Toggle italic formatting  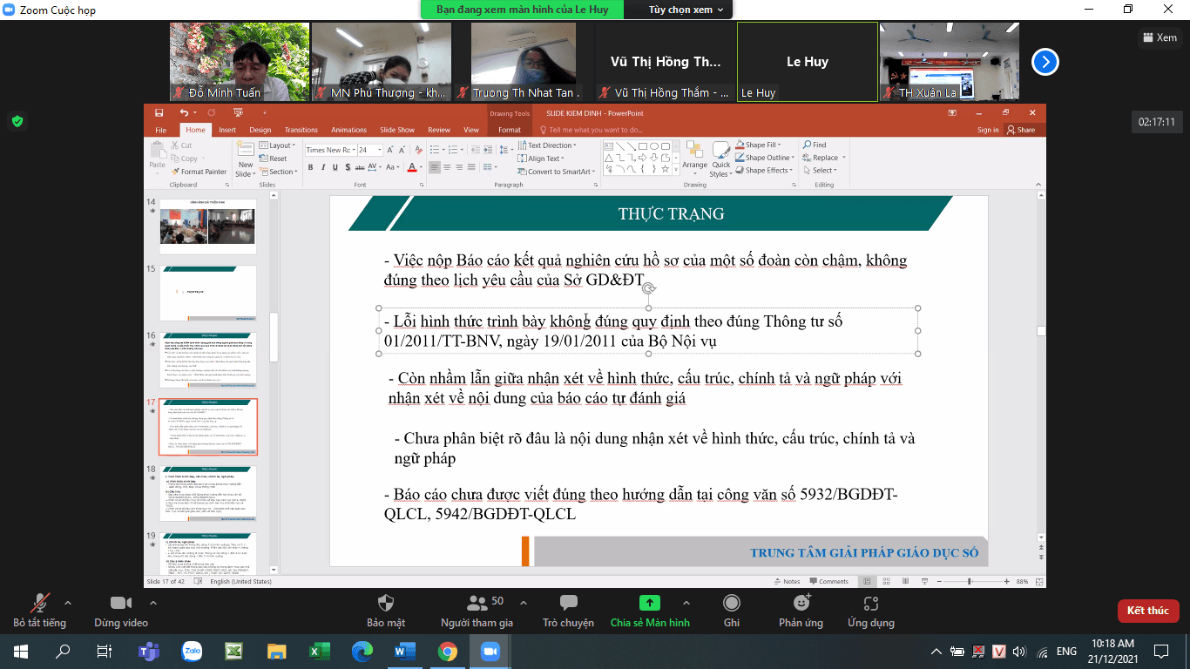[323, 166]
